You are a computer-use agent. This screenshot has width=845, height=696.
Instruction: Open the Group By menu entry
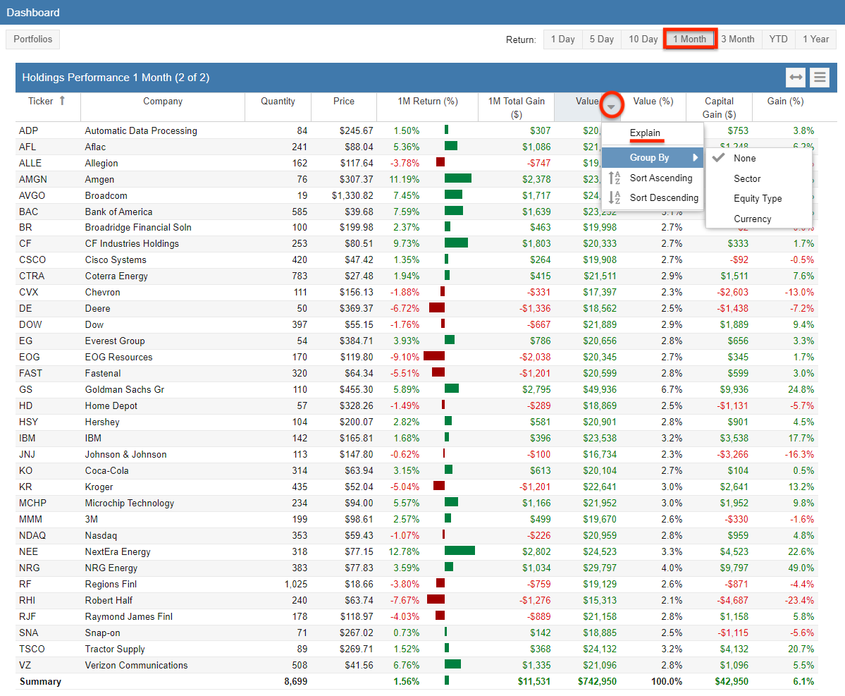(x=653, y=157)
